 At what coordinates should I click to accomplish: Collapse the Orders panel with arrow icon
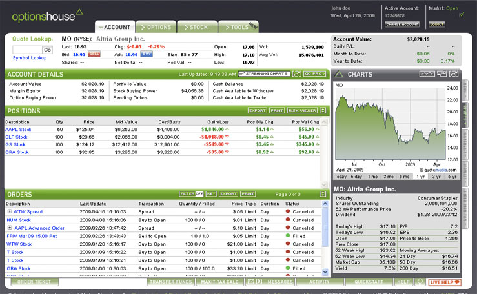(323, 194)
